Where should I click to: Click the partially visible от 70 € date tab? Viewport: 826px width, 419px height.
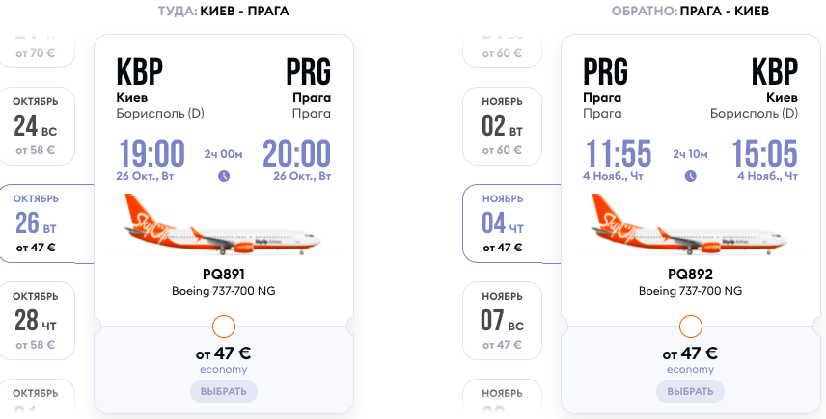(x=36, y=51)
